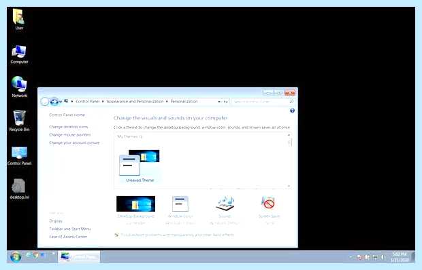The image size is (422, 270).
Task: Go back using the Back arrow button
Action: click(45, 102)
